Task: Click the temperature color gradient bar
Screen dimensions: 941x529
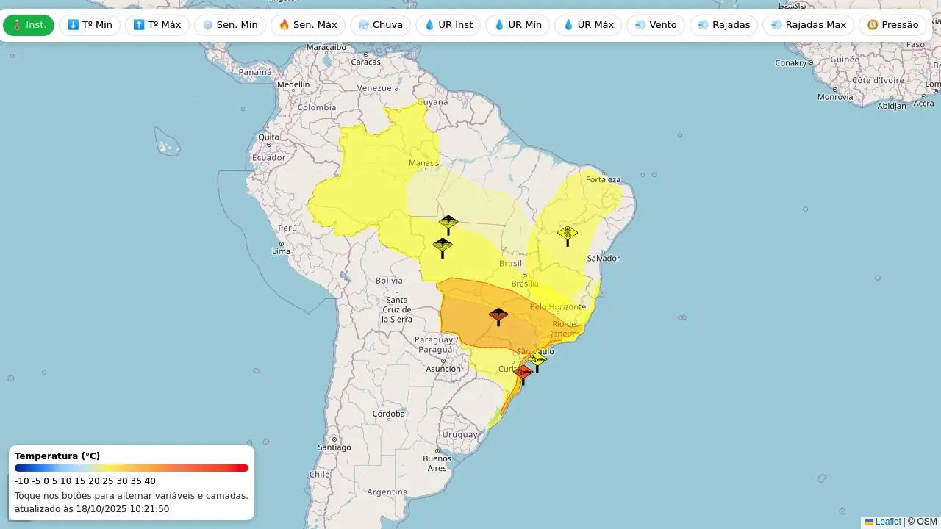Action: pos(132,468)
